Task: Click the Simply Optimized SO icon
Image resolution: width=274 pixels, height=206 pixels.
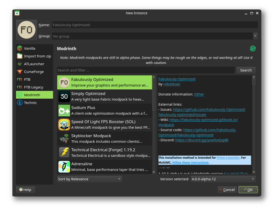Action: click(64, 96)
